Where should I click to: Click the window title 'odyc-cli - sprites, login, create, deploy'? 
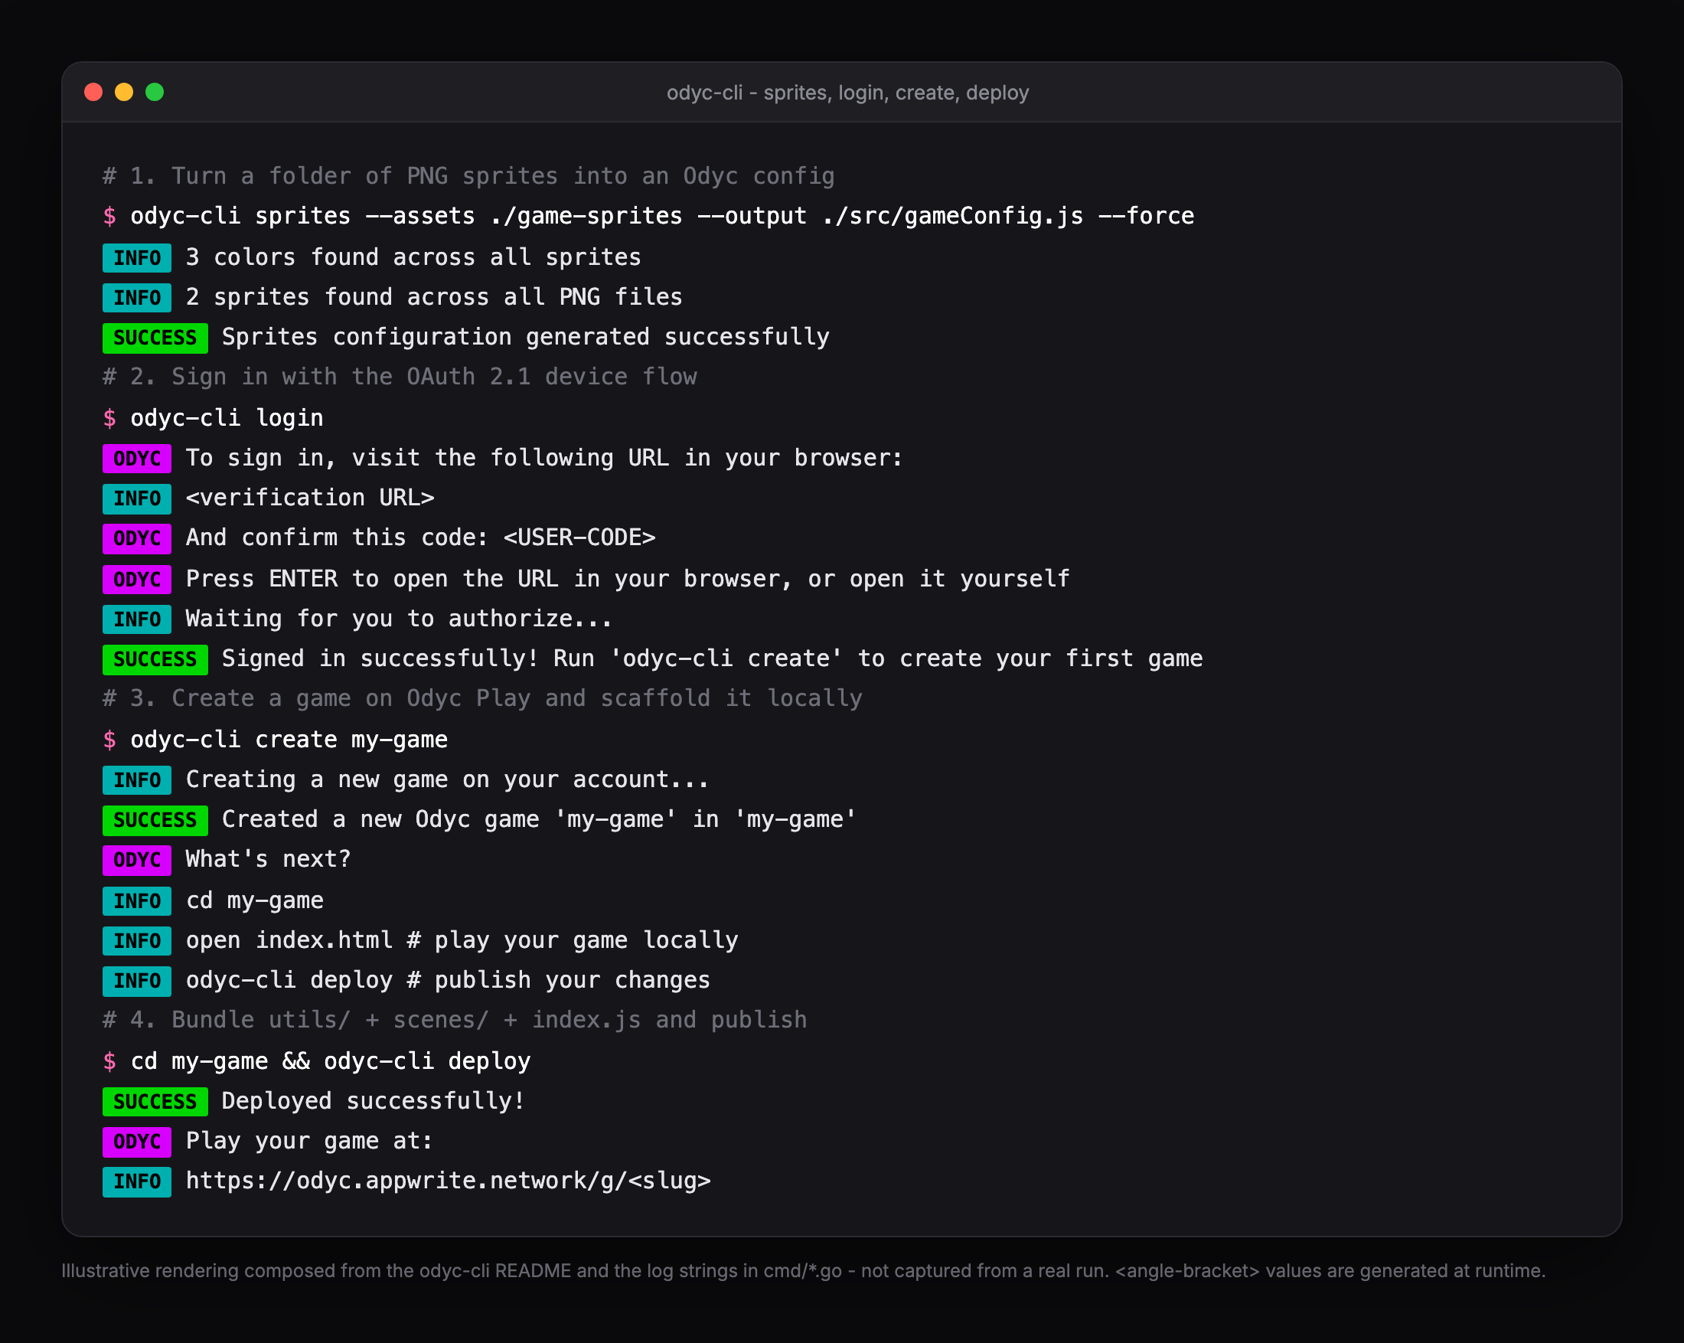coord(847,93)
